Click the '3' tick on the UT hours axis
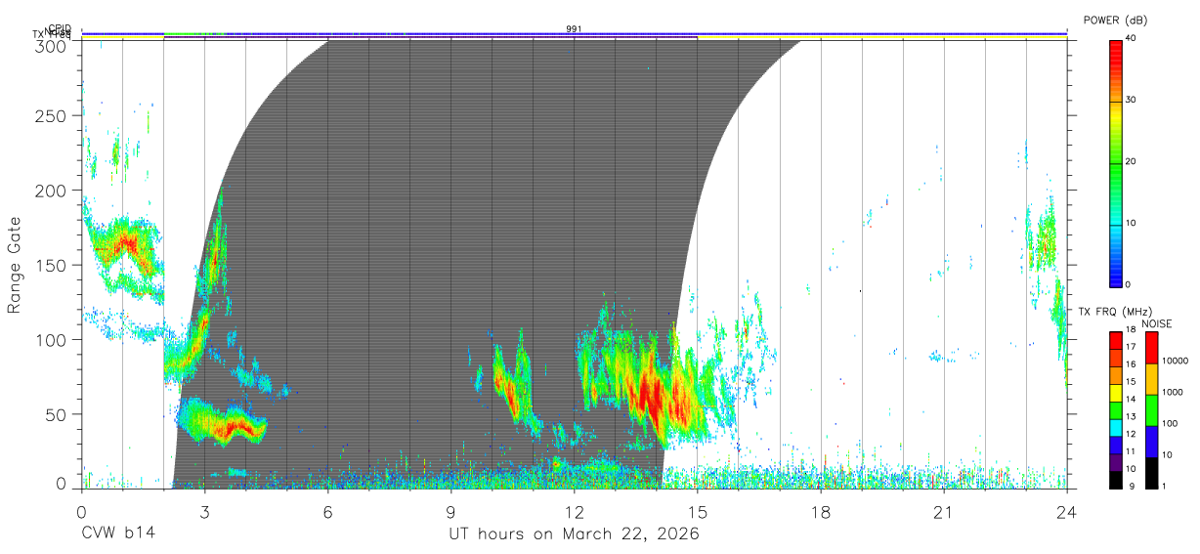This screenshot has width=1200, height=554. (x=204, y=511)
